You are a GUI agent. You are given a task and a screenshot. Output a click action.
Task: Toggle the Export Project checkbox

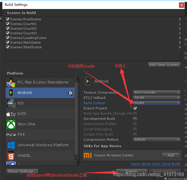(x=135, y=108)
